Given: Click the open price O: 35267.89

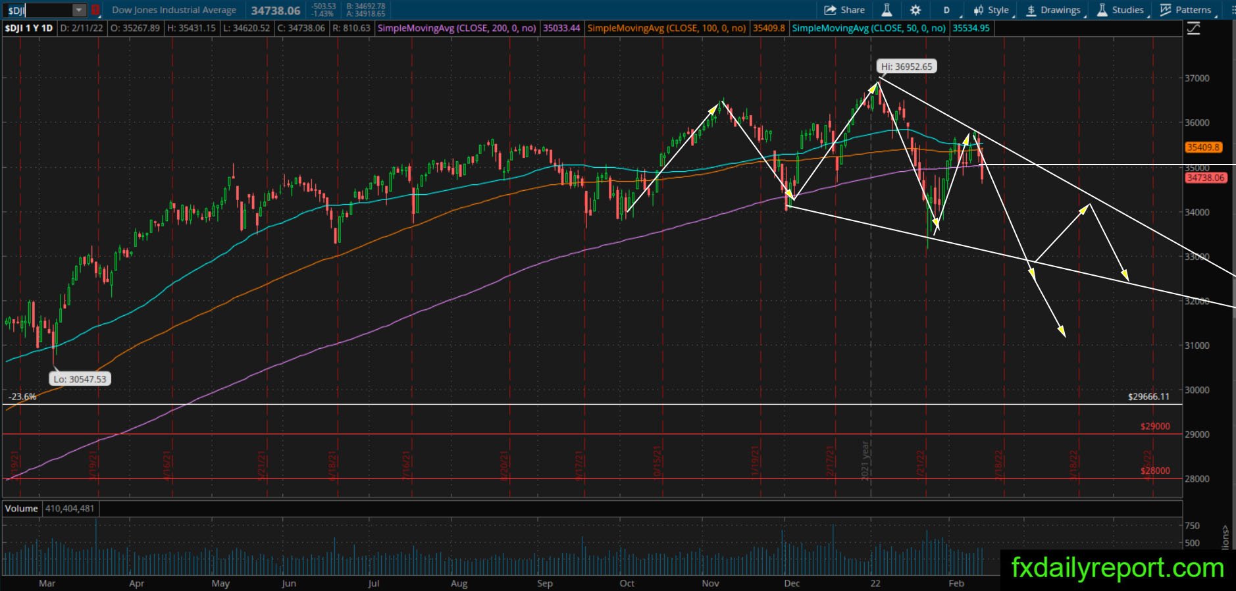Looking at the screenshot, I should 136,28.
